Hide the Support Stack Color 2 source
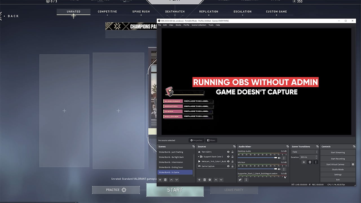Image resolution: width=361 pixels, height=203 pixels. [x=228, y=157]
